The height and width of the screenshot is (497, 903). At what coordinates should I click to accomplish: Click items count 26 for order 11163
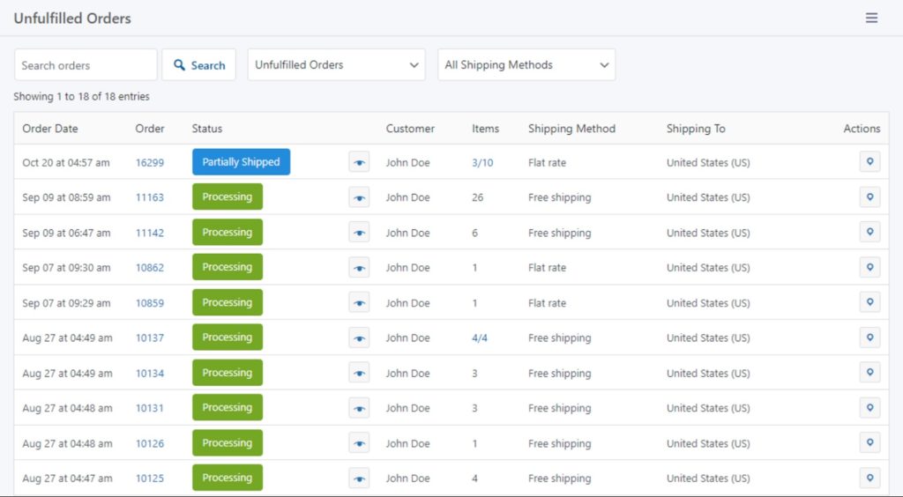(x=477, y=197)
